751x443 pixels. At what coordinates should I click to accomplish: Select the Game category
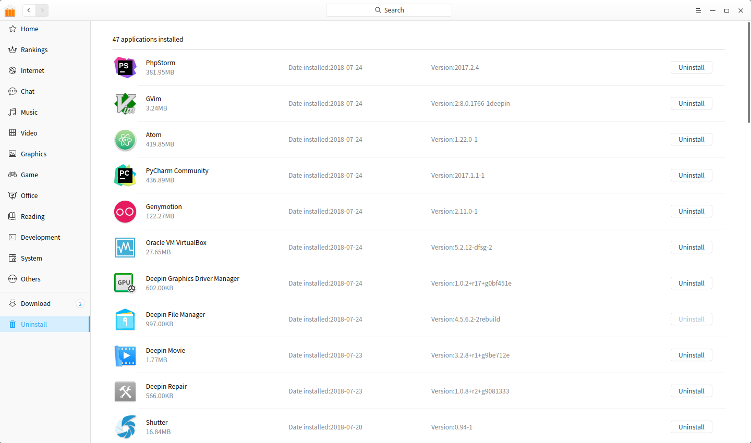point(45,175)
